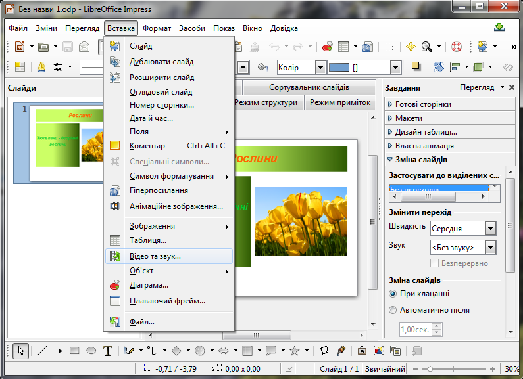Click the yellow tulips image on slide
Viewport: 523px width, 379px height.
301,221
